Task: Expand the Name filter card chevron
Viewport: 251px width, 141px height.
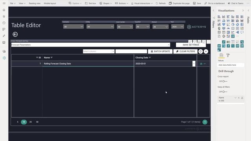Action: [x=235, y=98]
